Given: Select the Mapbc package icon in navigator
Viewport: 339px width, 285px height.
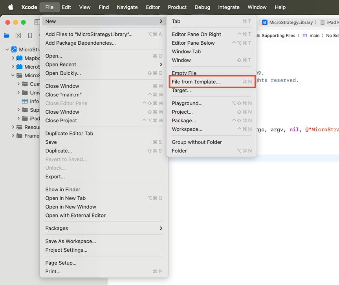Looking at the screenshot, I should click(20, 58).
